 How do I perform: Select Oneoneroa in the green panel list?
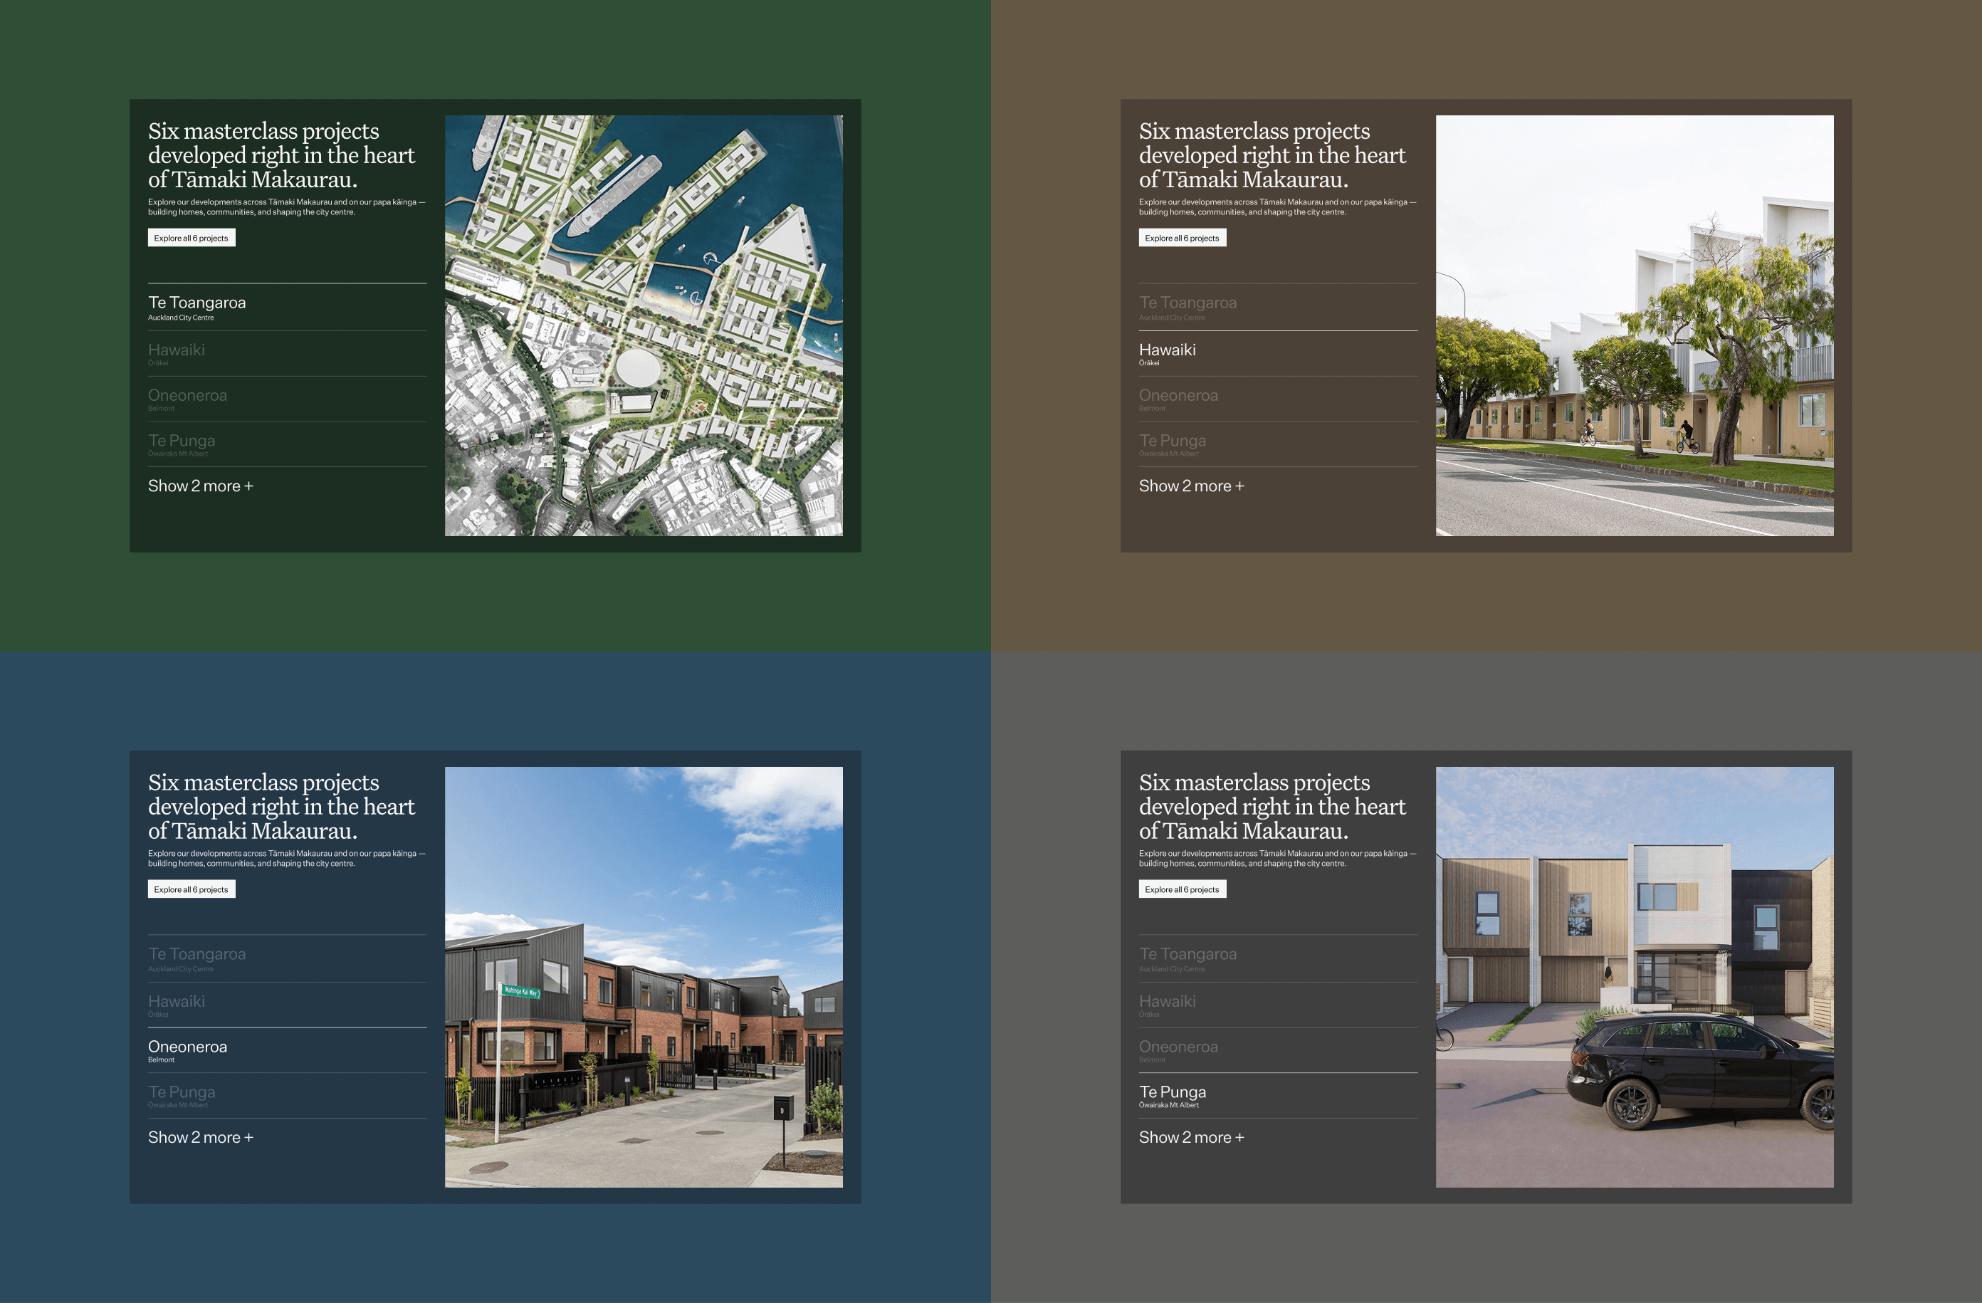tap(187, 397)
